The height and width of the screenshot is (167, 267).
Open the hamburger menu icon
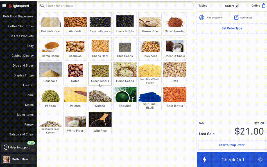(x=4, y=6)
